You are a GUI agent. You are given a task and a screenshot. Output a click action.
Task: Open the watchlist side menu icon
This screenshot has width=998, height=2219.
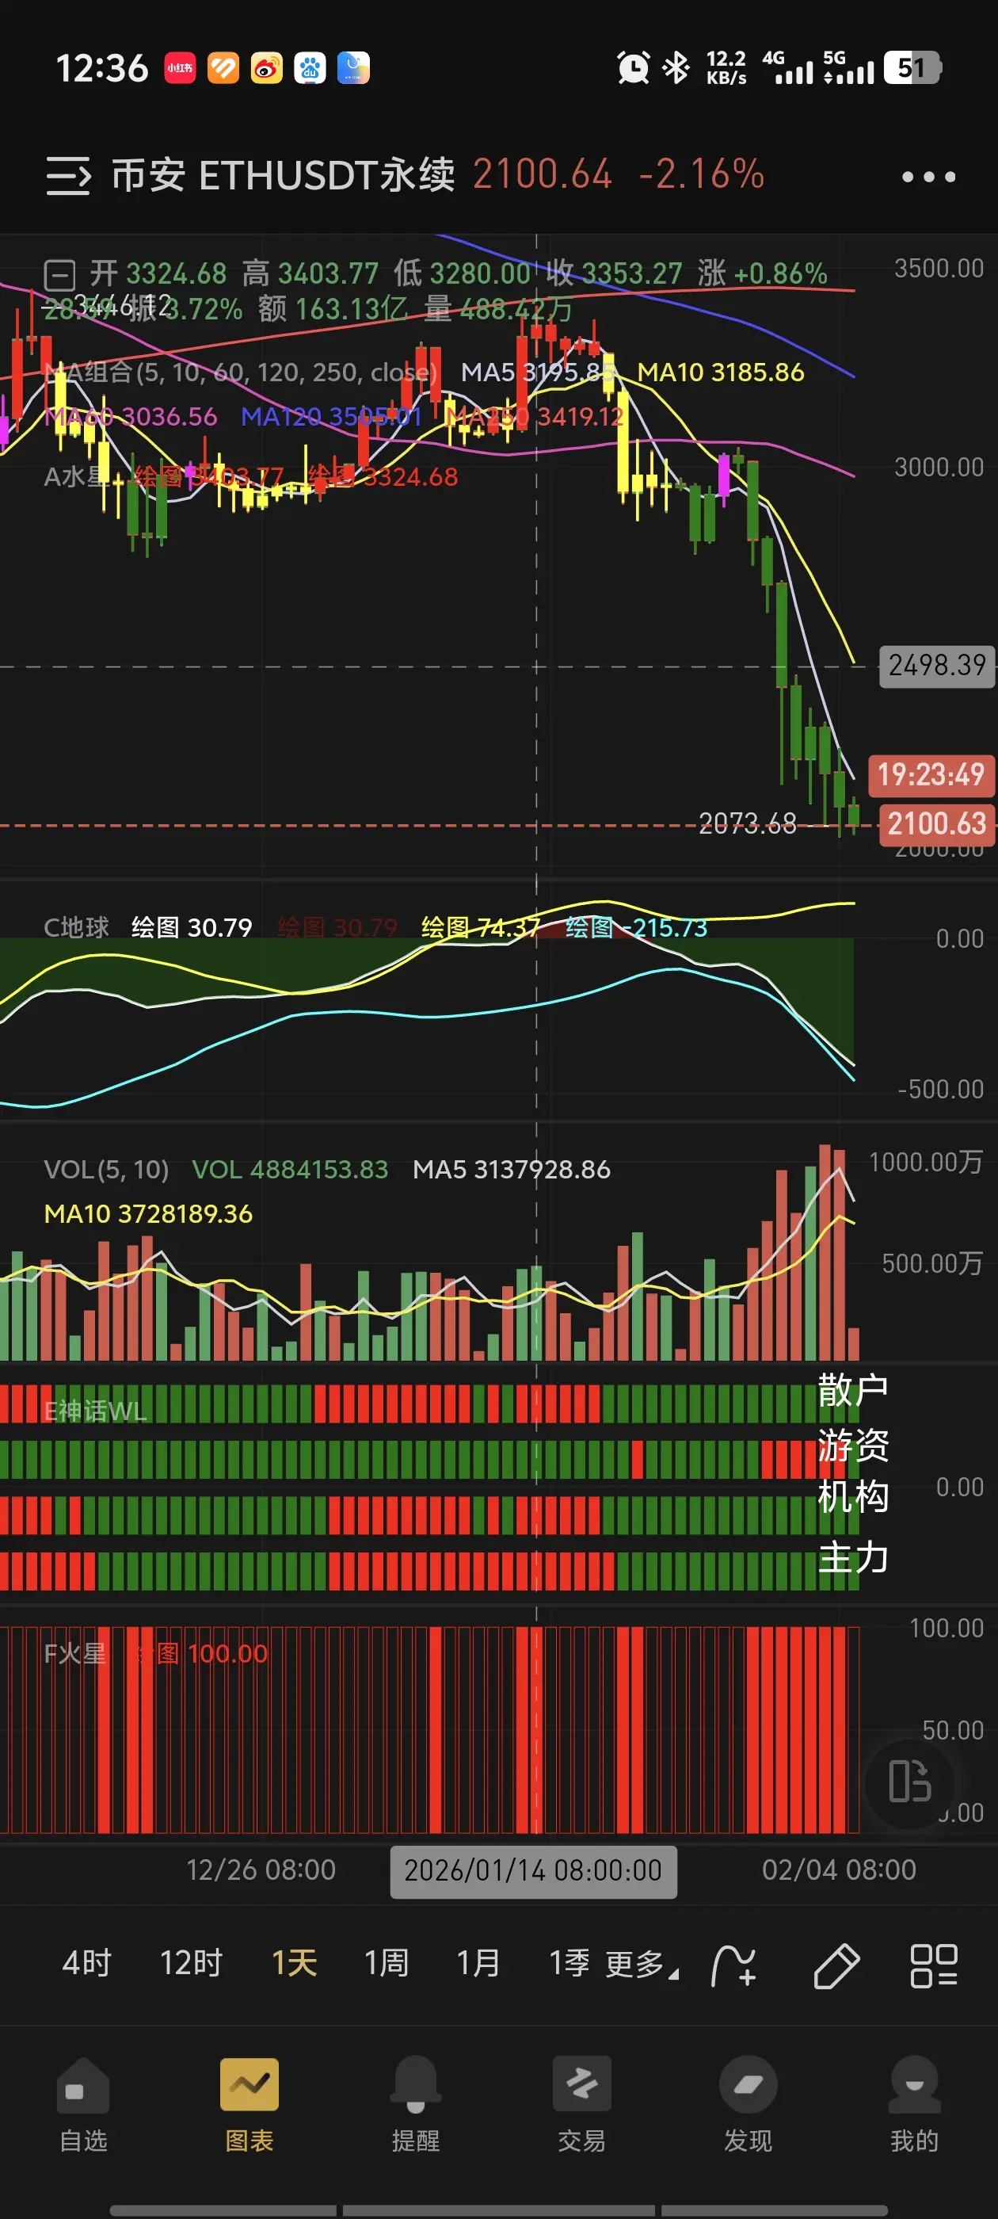[x=68, y=176]
